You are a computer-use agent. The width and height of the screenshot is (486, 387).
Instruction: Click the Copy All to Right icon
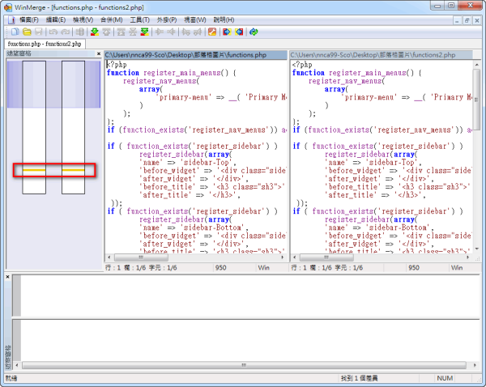226,32
